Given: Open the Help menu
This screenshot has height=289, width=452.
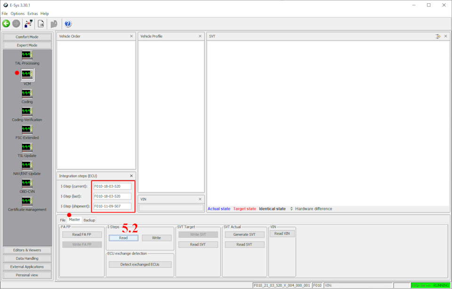Looking at the screenshot, I should point(45,14).
